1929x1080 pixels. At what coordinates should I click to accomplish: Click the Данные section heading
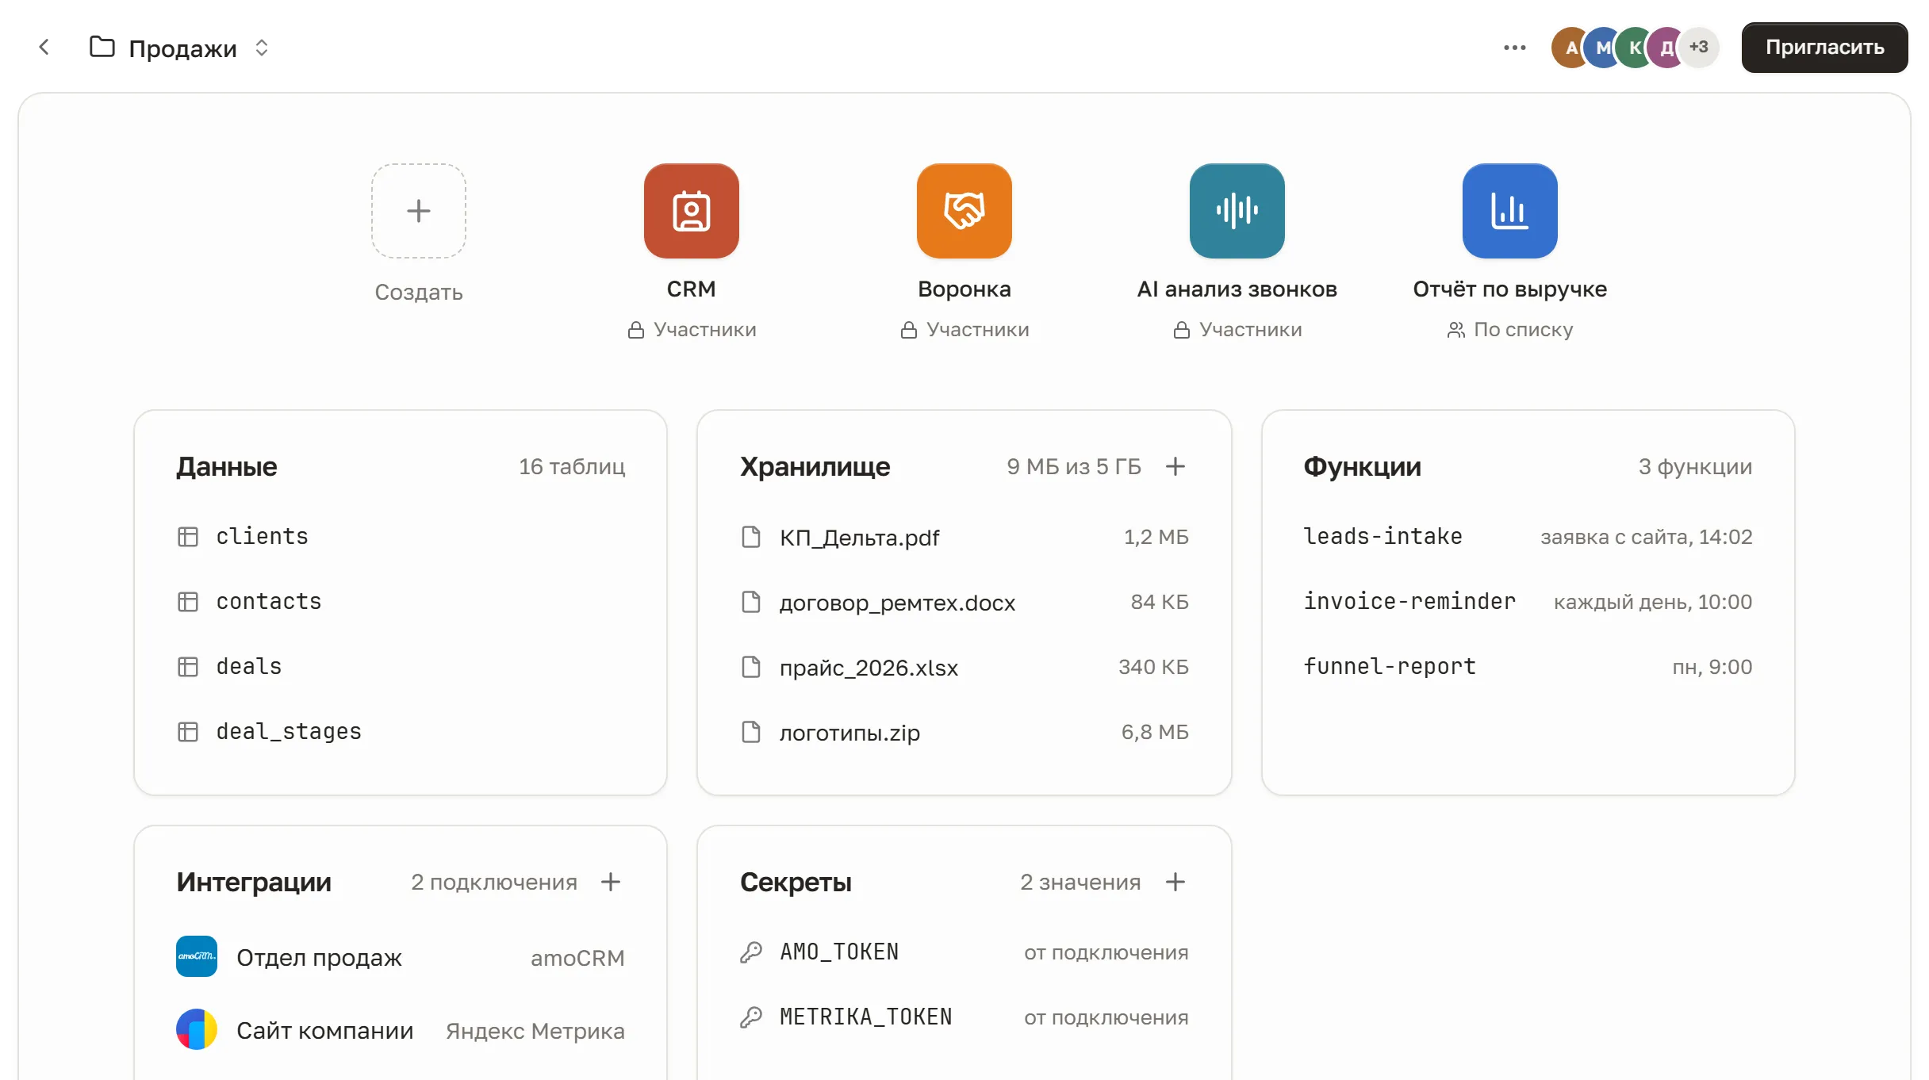click(x=227, y=466)
